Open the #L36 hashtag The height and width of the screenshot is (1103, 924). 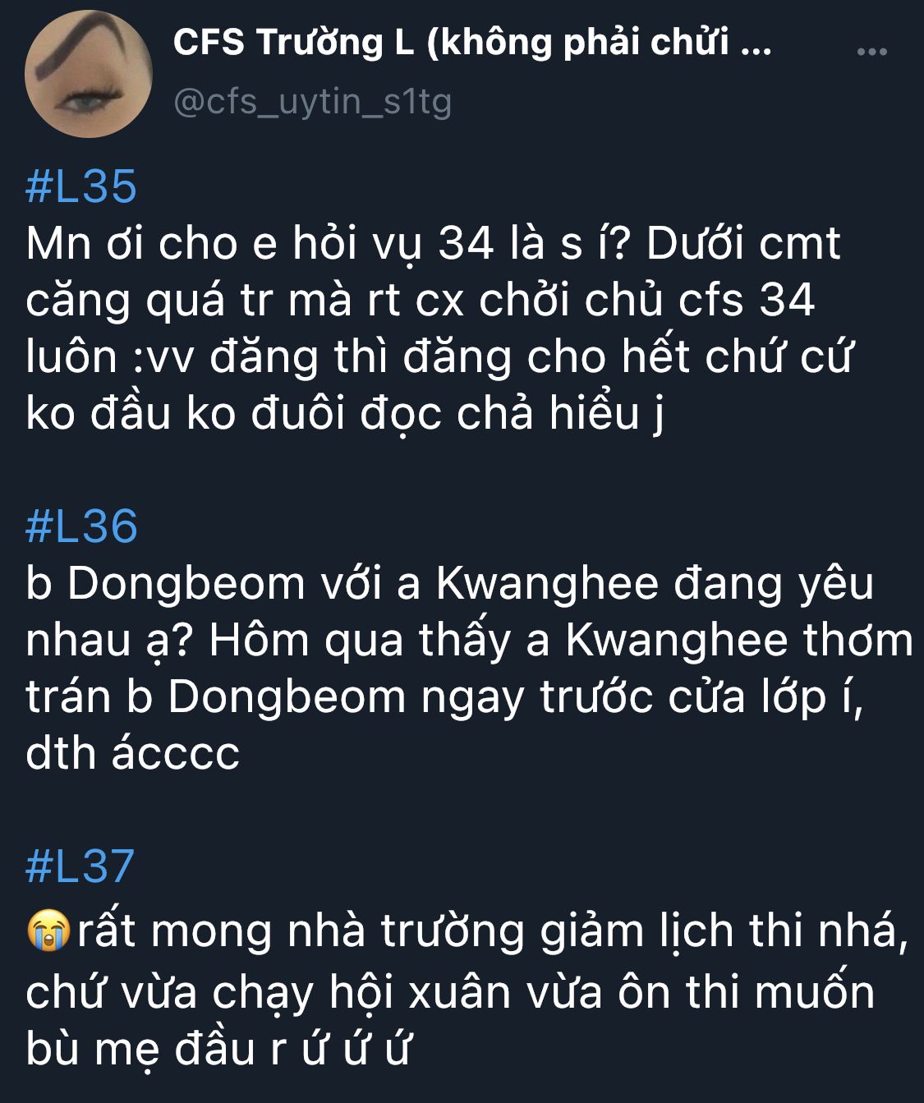click(81, 526)
